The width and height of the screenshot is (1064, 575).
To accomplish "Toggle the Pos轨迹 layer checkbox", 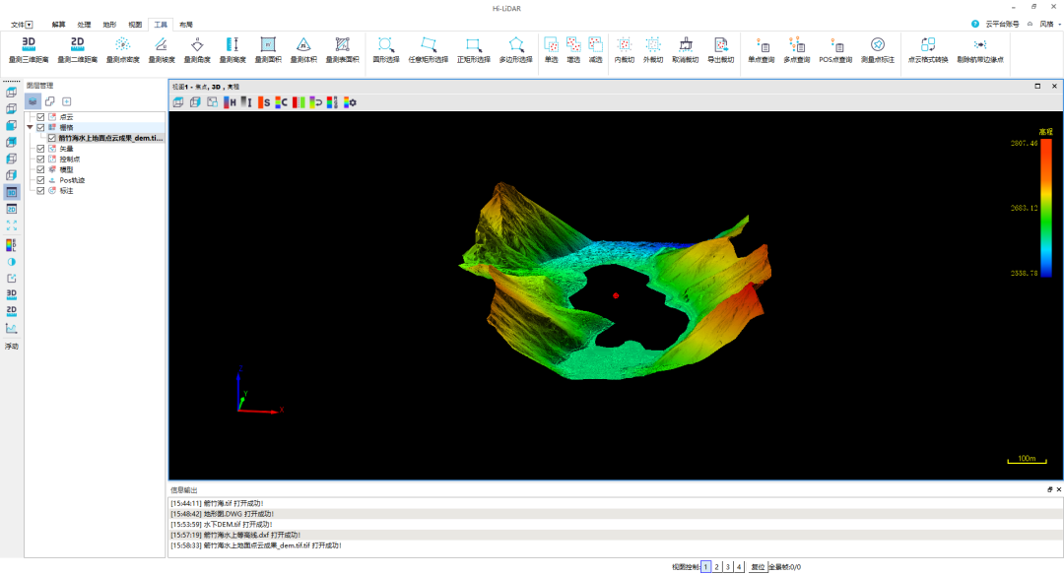I will (x=40, y=179).
